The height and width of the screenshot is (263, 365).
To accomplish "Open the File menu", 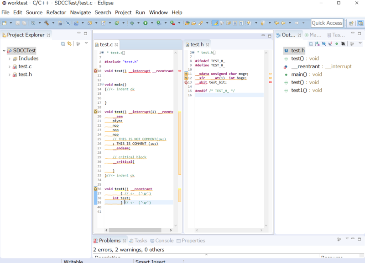I will 5,12.
